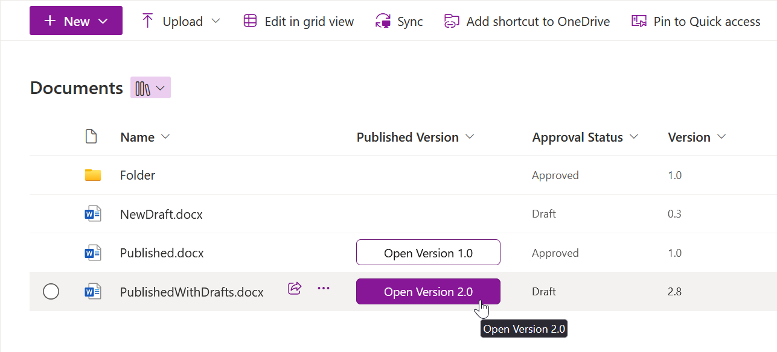Image resolution: width=777 pixels, height=352 pixels.
Task: Click Draft status in PublishedWithDrafts.docx row
Action: pyautogui.click(x=544, y=292)
